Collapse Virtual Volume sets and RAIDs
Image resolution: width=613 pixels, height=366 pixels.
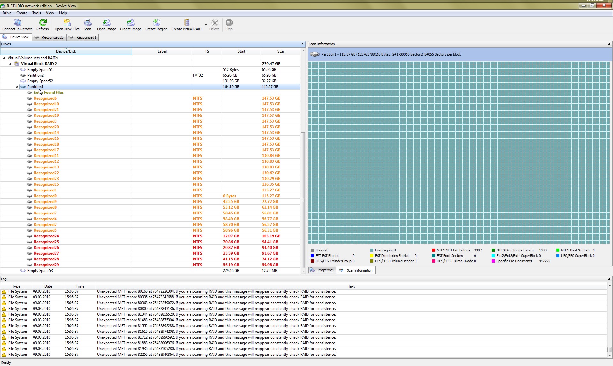[4, 58]
